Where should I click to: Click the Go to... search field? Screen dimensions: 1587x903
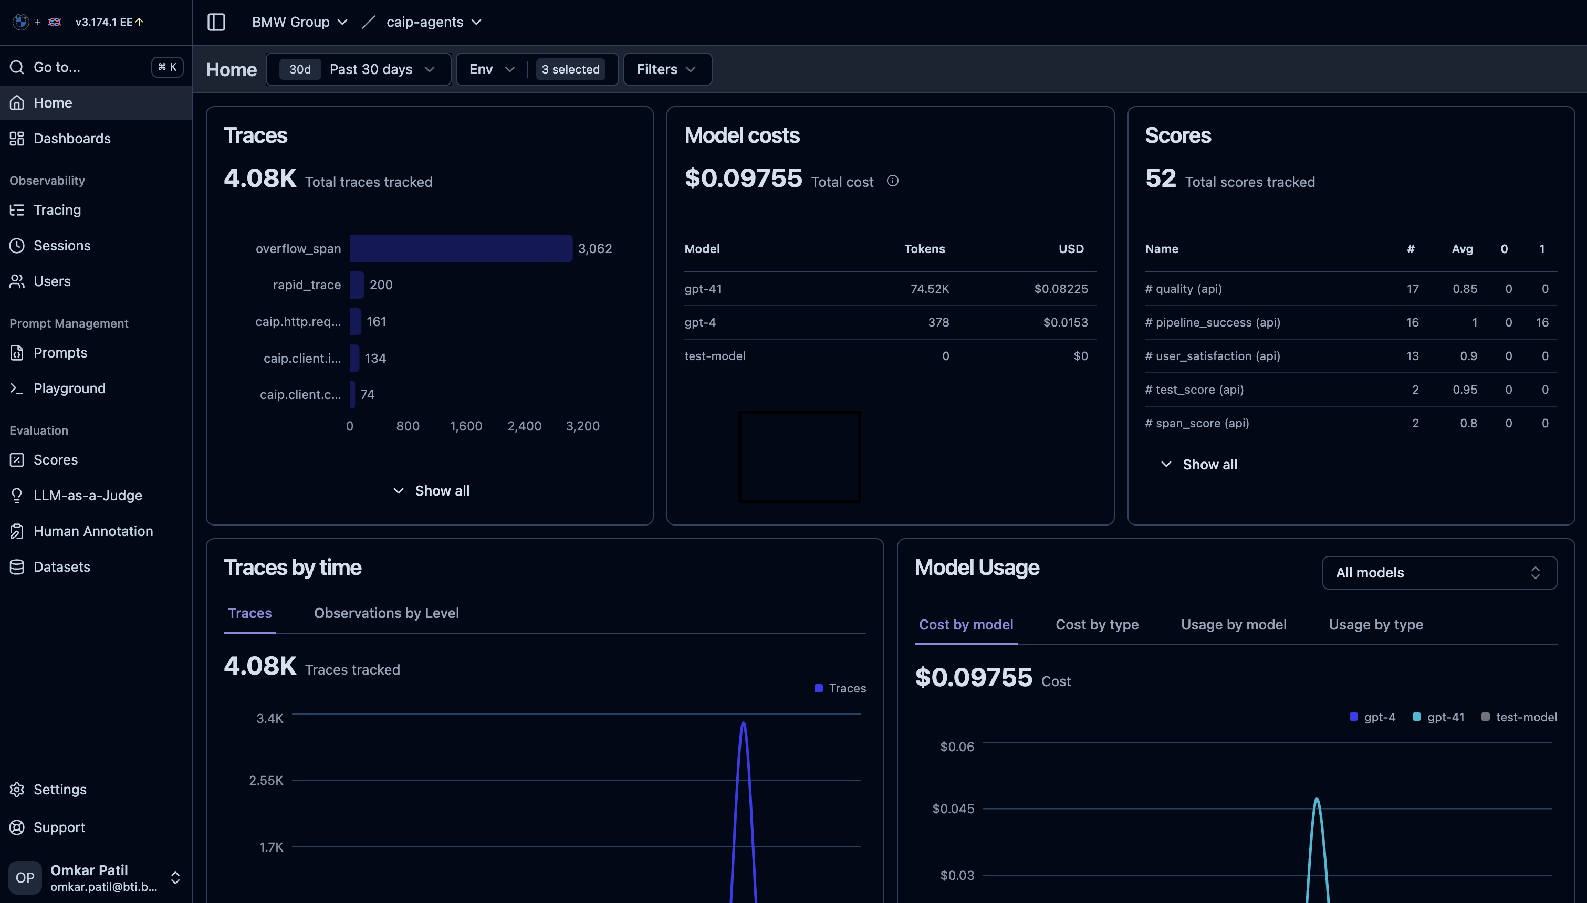point(96,67)
